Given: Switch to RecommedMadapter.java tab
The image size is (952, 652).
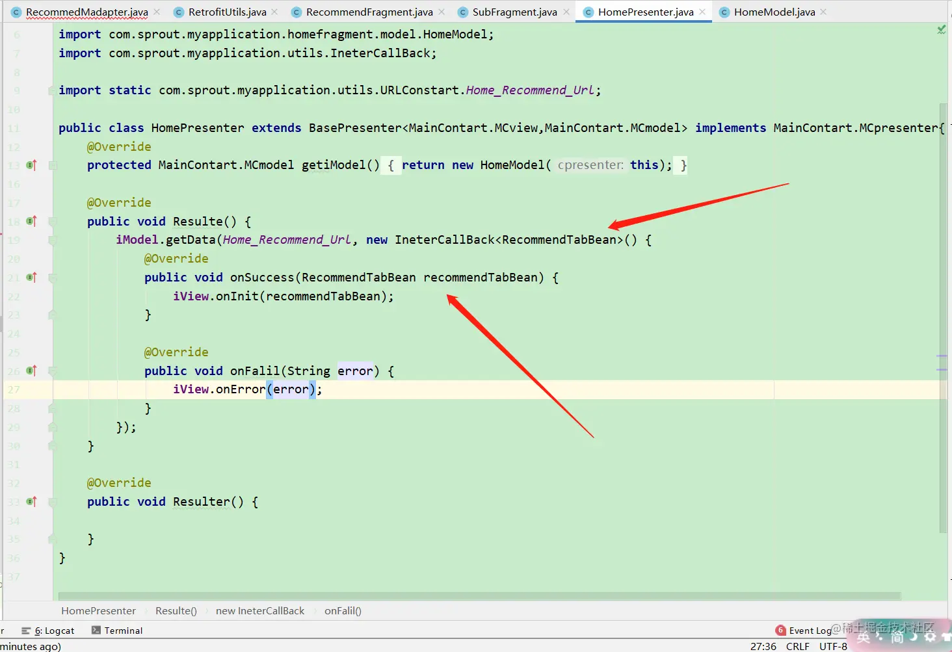Looking at the screenshot, I should click(x=86, y=12).
